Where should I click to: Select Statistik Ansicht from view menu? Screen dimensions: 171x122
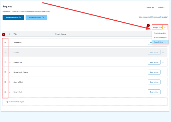[x=160, y=33]
